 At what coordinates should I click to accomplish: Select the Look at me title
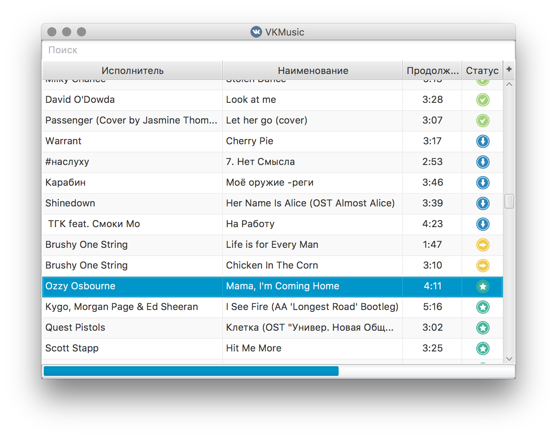coord(313,100)
